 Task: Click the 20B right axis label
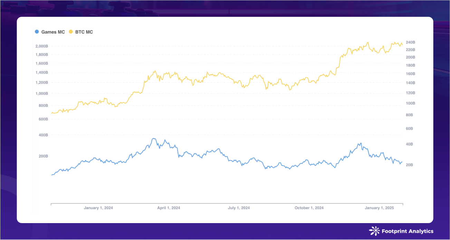pos(409,165)
